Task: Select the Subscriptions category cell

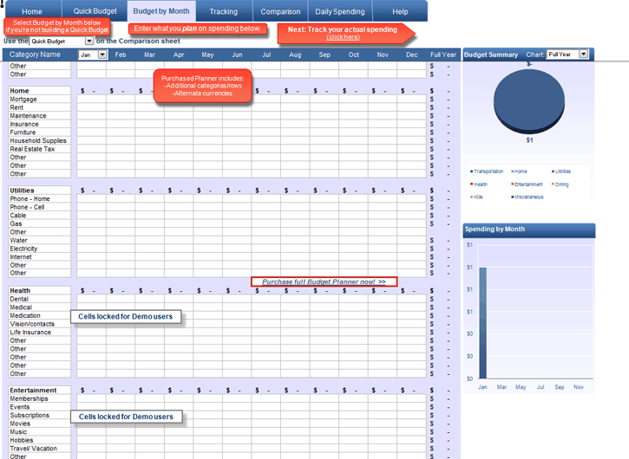Action: (39, 416)
